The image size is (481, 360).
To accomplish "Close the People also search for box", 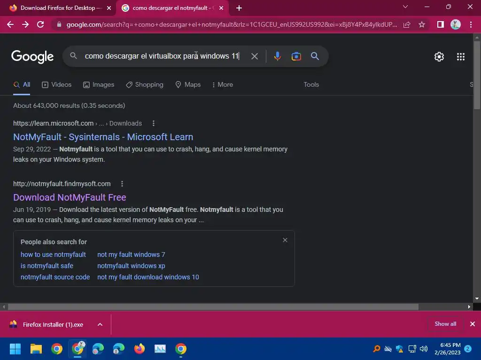I will click(285, 240).
